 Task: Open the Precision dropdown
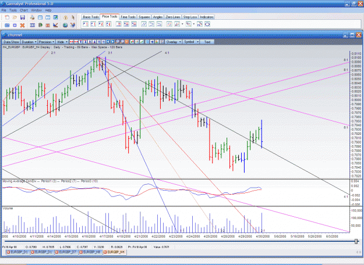[47, 42]
